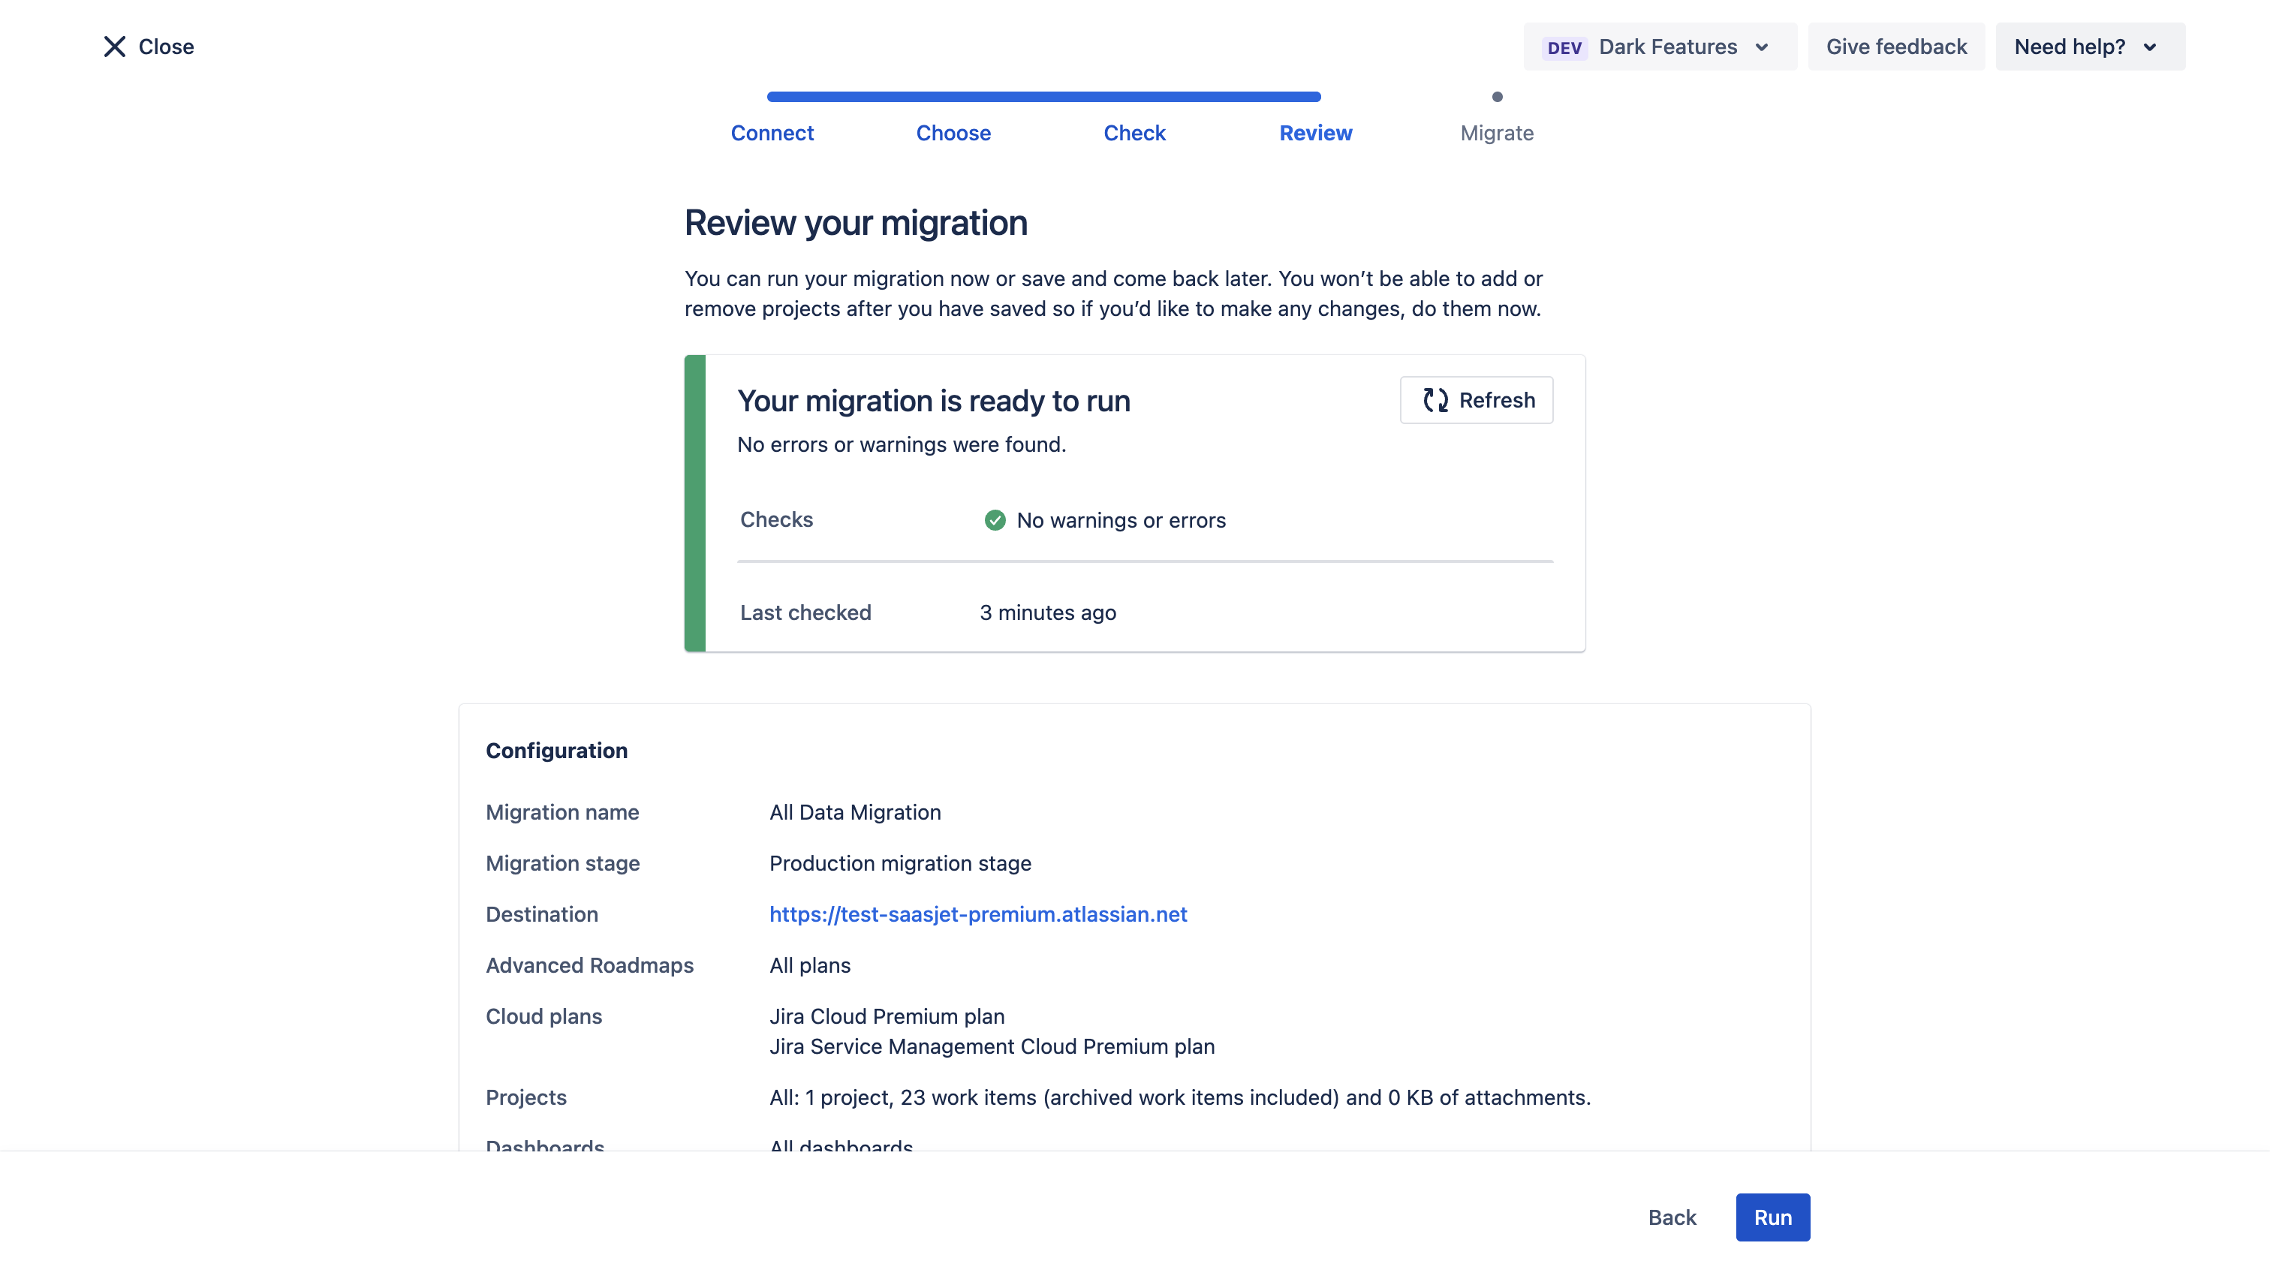This screenshot has width=2270, height=1270.
Task: Switch to the Check step
Action: coord(1134,133)
